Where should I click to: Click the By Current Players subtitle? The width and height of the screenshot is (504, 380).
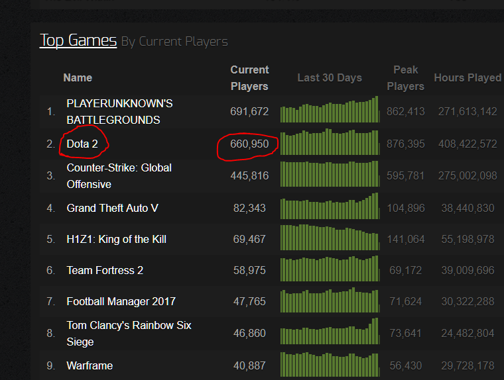pyautogui.click(x=174, y=42)
